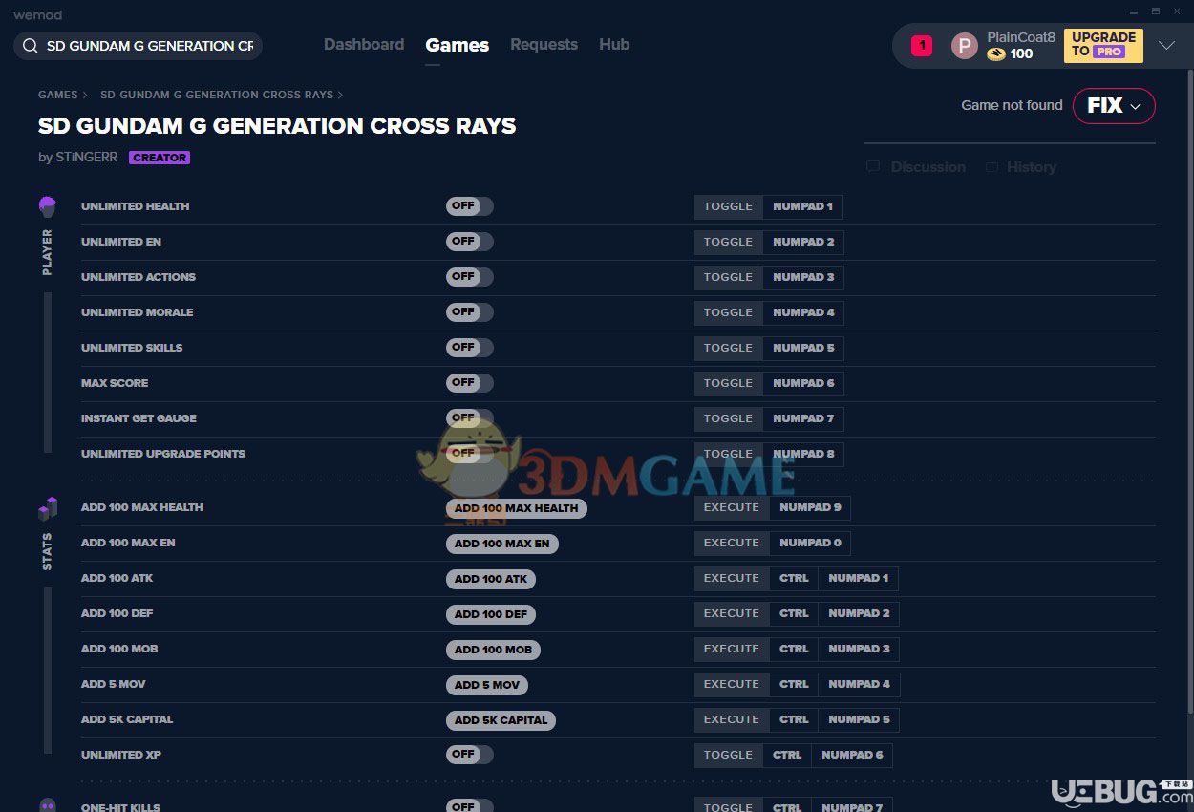
Task: Click the Player category icon
Action: 47,206
